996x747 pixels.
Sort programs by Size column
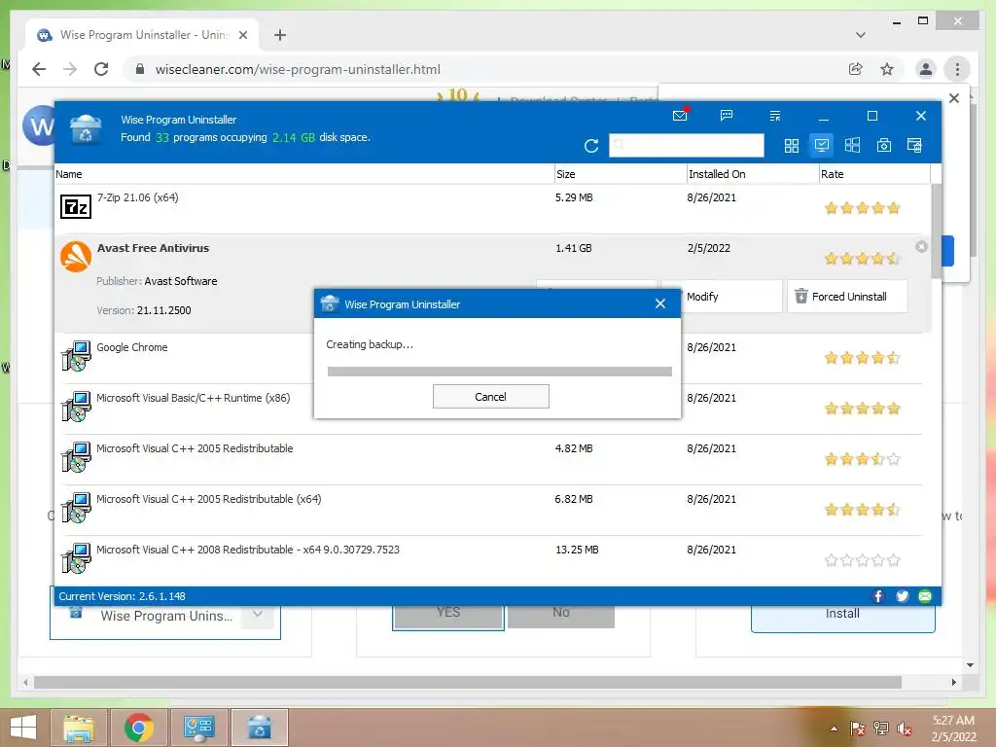(x=620, y=174)
